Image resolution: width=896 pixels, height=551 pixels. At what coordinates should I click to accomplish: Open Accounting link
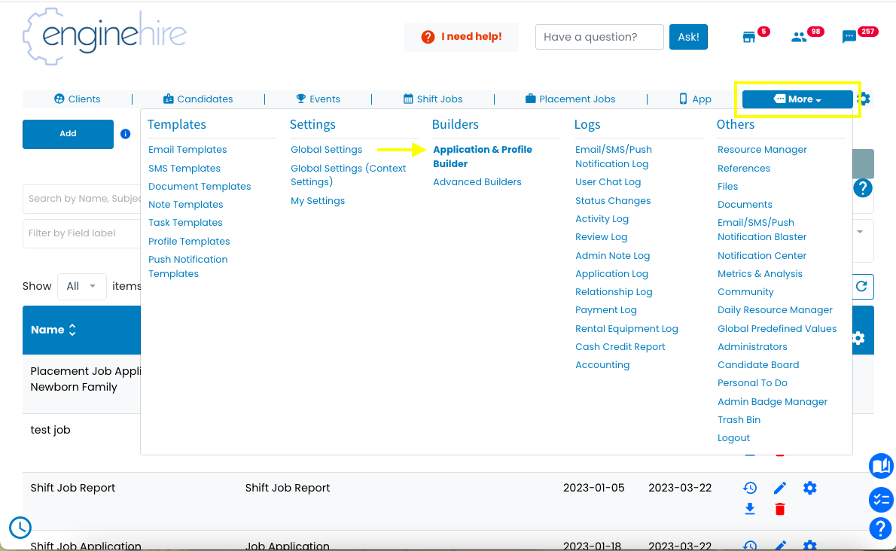click(602, 365)
